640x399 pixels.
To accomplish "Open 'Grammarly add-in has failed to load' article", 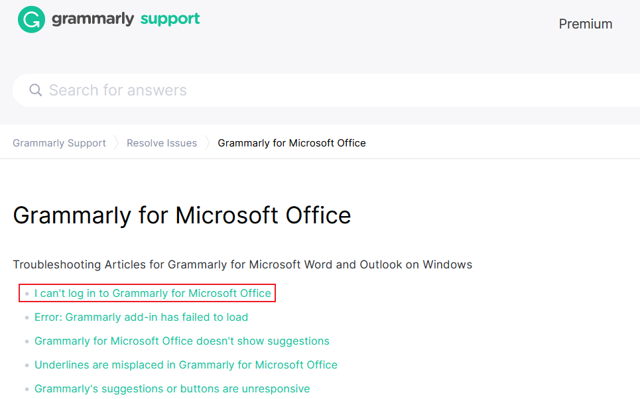I will click(141, 317).
